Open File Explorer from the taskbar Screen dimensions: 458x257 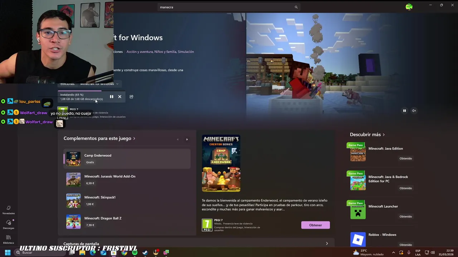(82, 253)
